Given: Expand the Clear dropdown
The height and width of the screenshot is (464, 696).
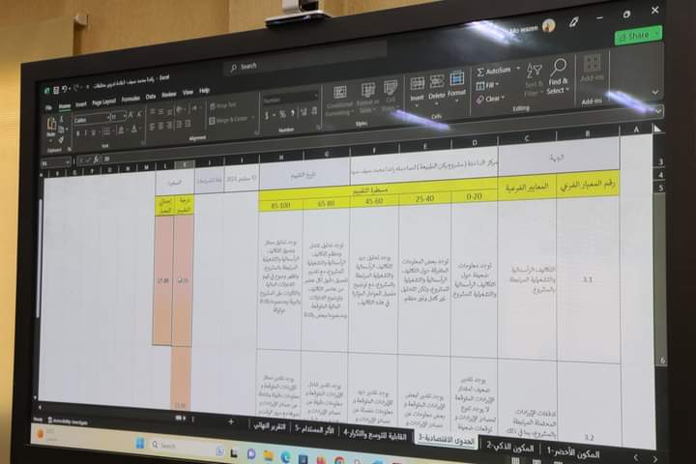Looking at the screenshot, I should (x=492, y=99).
